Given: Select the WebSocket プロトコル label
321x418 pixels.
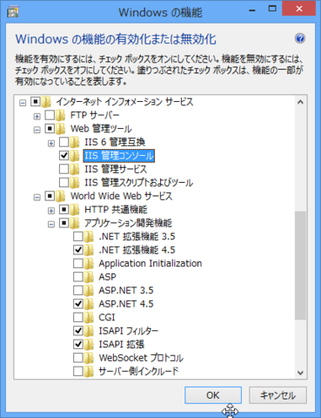Looking at the screenshot, I should (x=141, y=358).
